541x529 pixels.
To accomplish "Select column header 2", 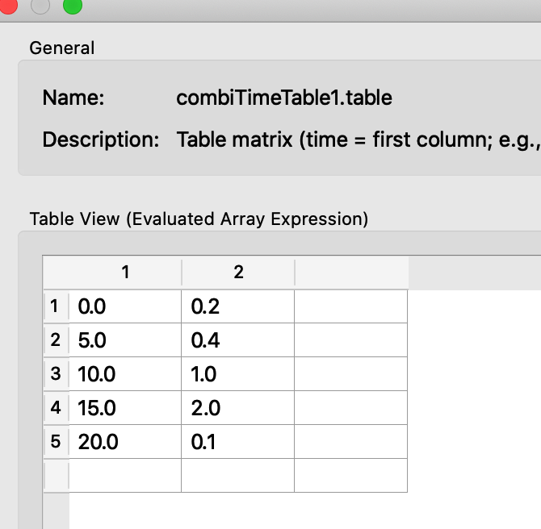I will [x=238, y=273].
